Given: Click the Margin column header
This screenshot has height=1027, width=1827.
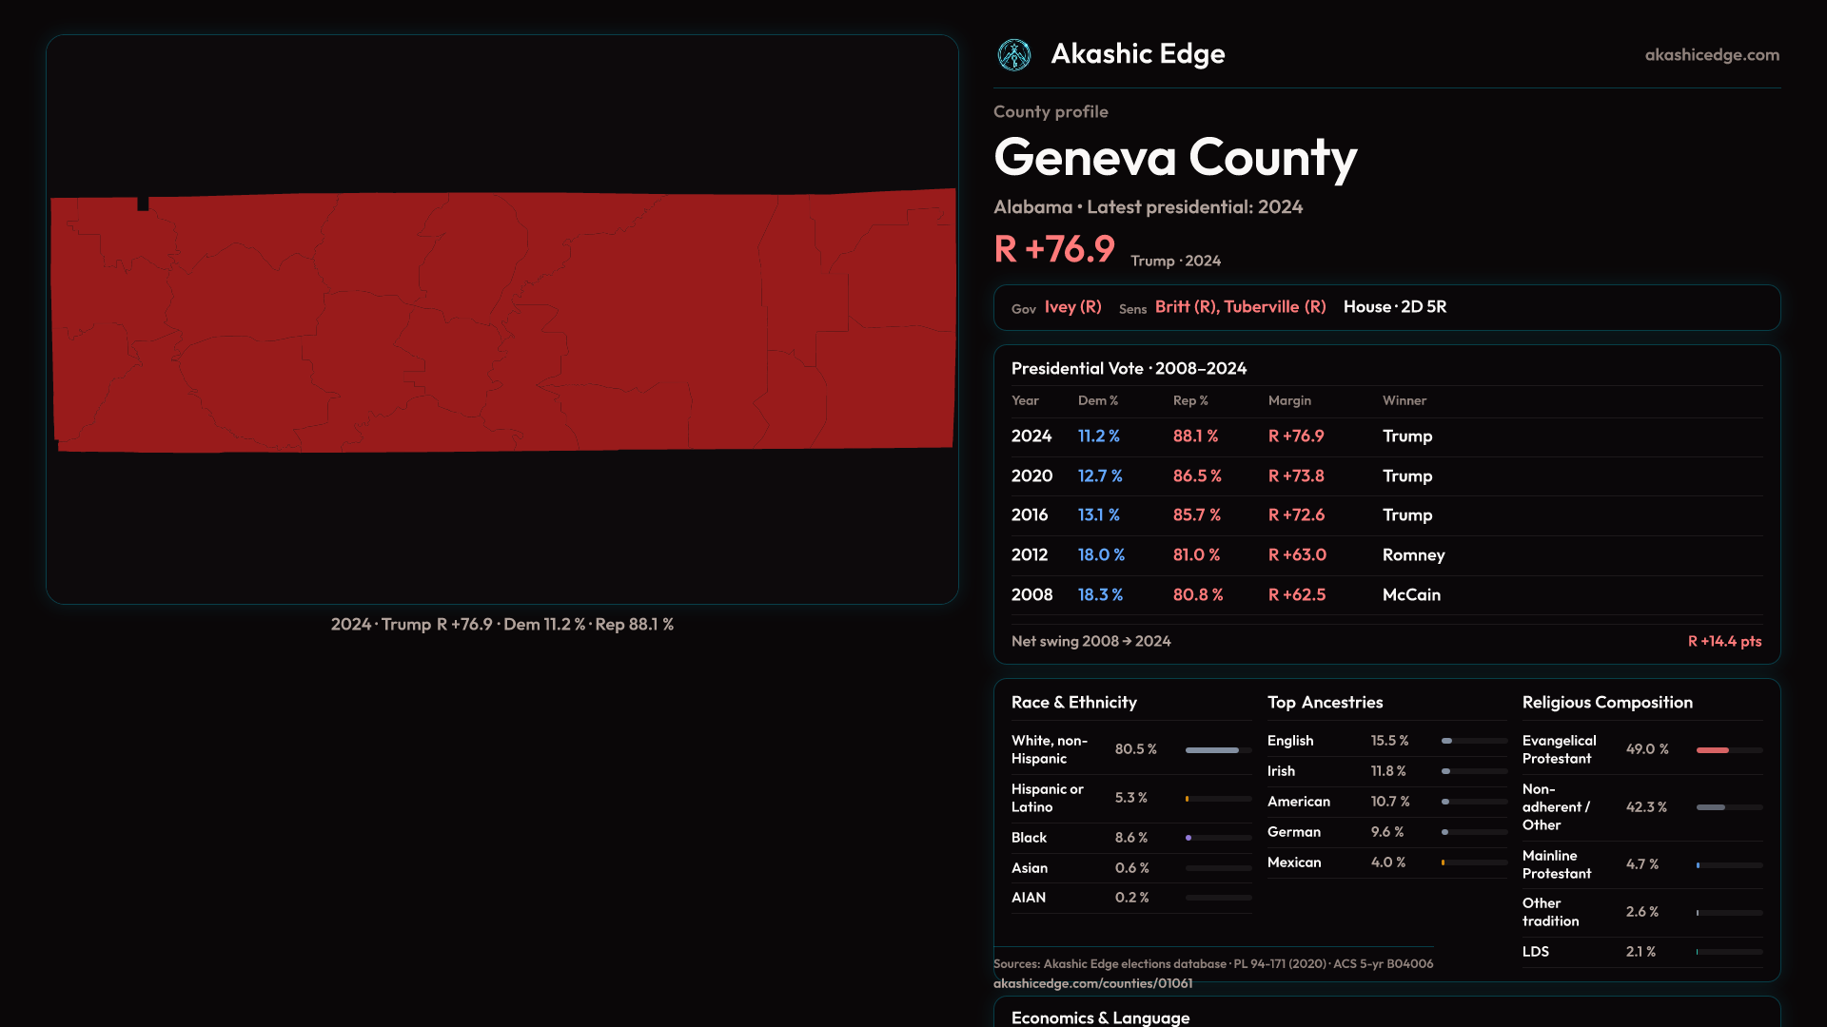Looking at the screenshot, I should tap(1288, 401).
